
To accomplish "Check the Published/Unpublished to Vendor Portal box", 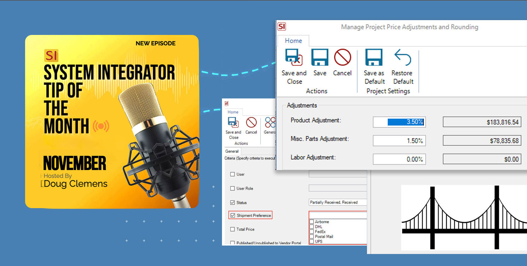I will [233, 243].
